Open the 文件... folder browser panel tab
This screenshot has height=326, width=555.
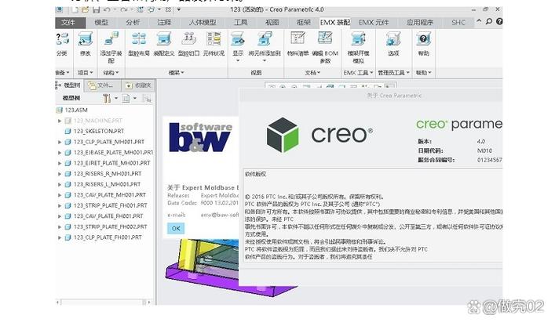coord(103,85)
